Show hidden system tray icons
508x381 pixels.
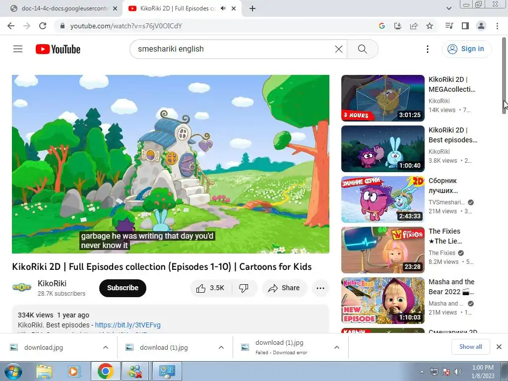point(422,372)
